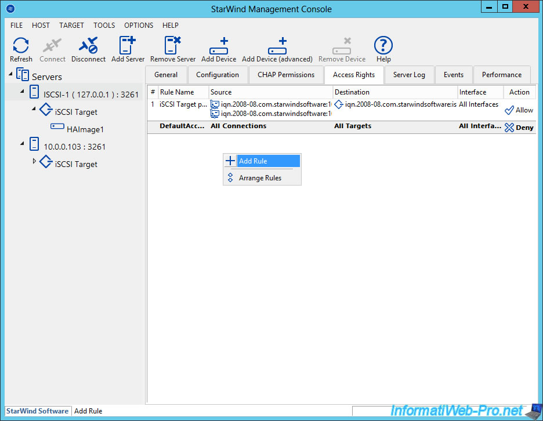Click the Add Device (advanced) icon
Viewport: 543px width, 421px height.
click(277, 46)
